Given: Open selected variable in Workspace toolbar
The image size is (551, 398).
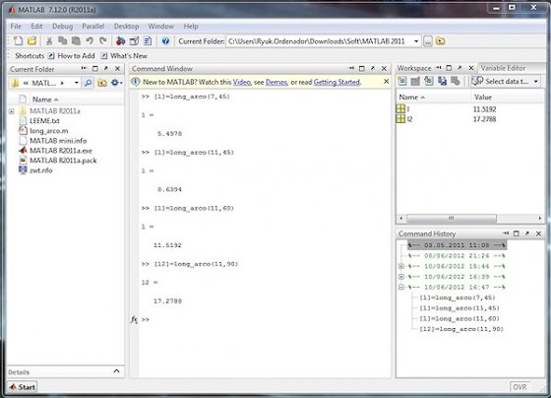Looking at the screenshot, I should 415,82.
